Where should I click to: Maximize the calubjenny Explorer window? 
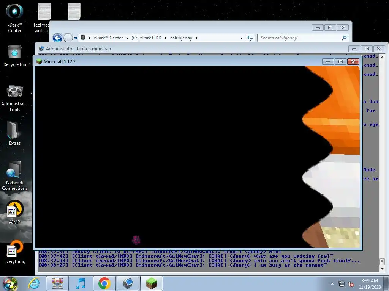point(330,27)
